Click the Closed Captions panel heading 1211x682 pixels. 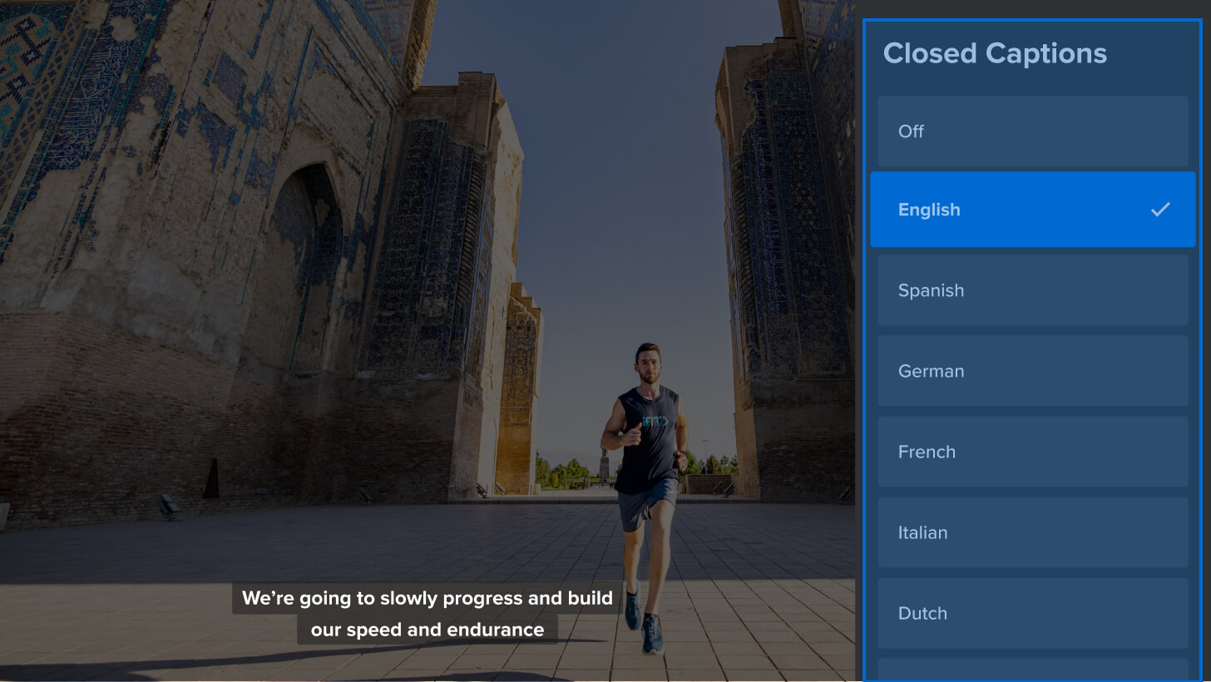pos(995,53)
